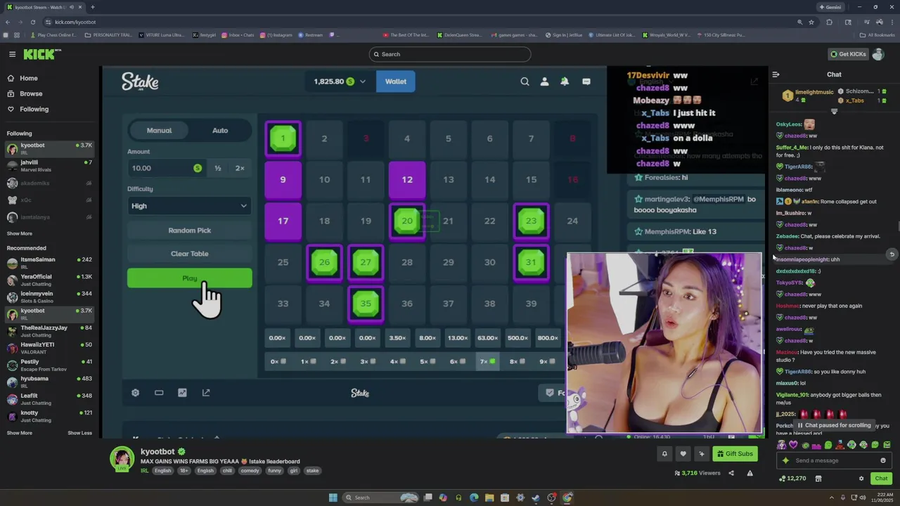Deselect Keno tile number 9
Viewport: 900px width, 506px height.
tap(283, 180)
